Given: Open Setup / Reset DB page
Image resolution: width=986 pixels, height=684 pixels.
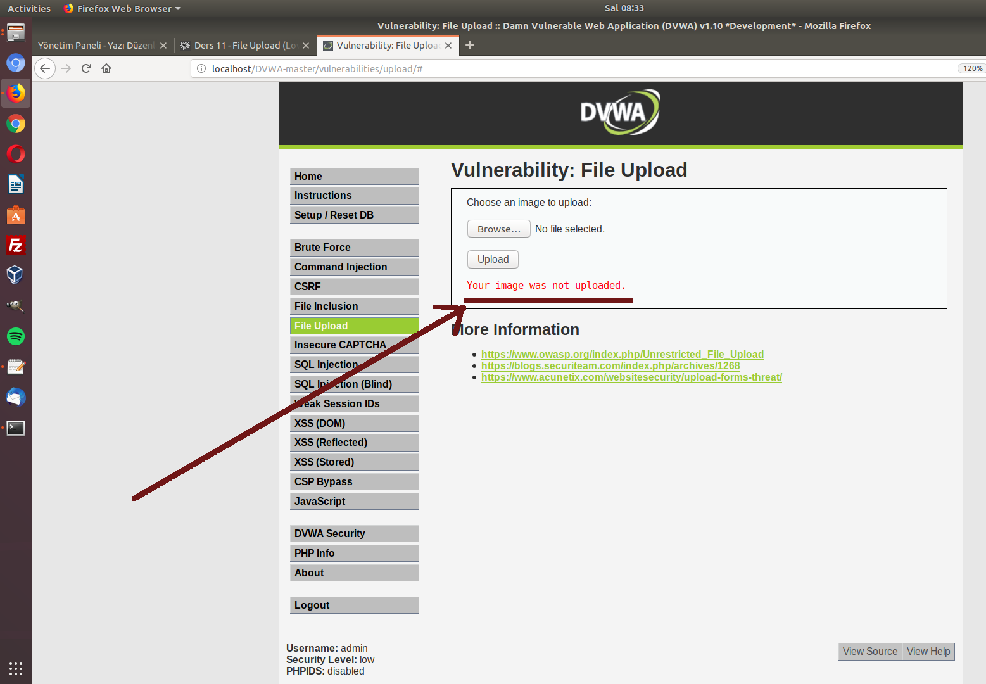Looking at the screenshot, I should click(355, 215).
